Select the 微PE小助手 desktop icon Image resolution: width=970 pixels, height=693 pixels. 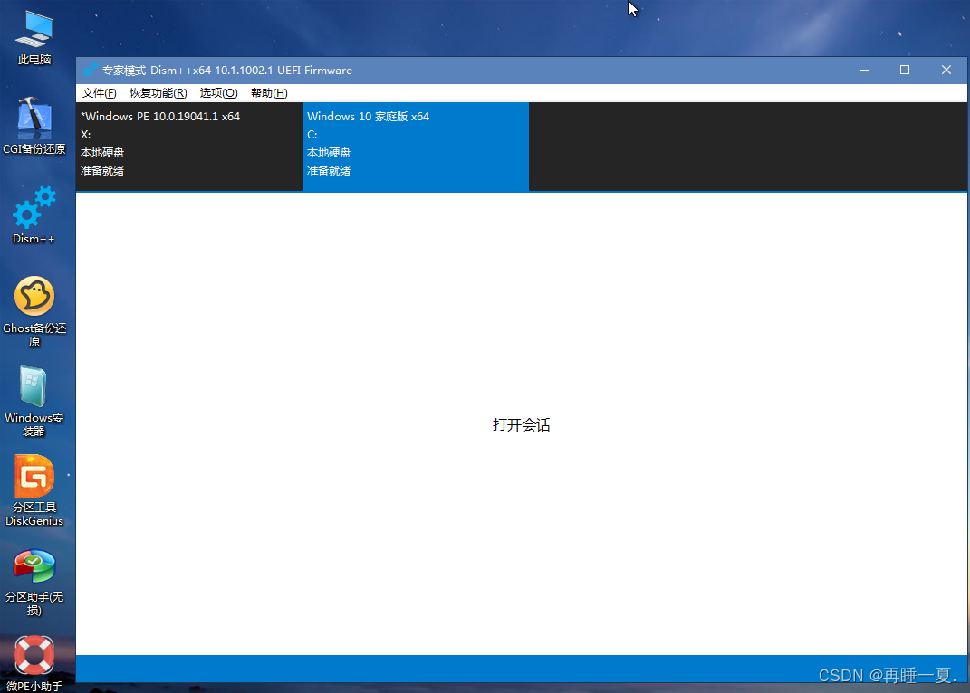point(34,663)
